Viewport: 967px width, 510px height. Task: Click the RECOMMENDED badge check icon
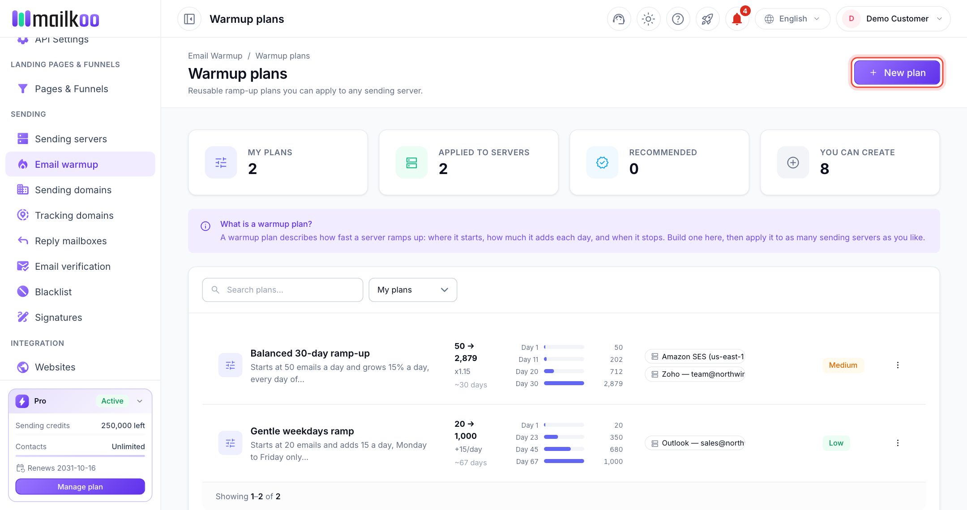point(602,162)
